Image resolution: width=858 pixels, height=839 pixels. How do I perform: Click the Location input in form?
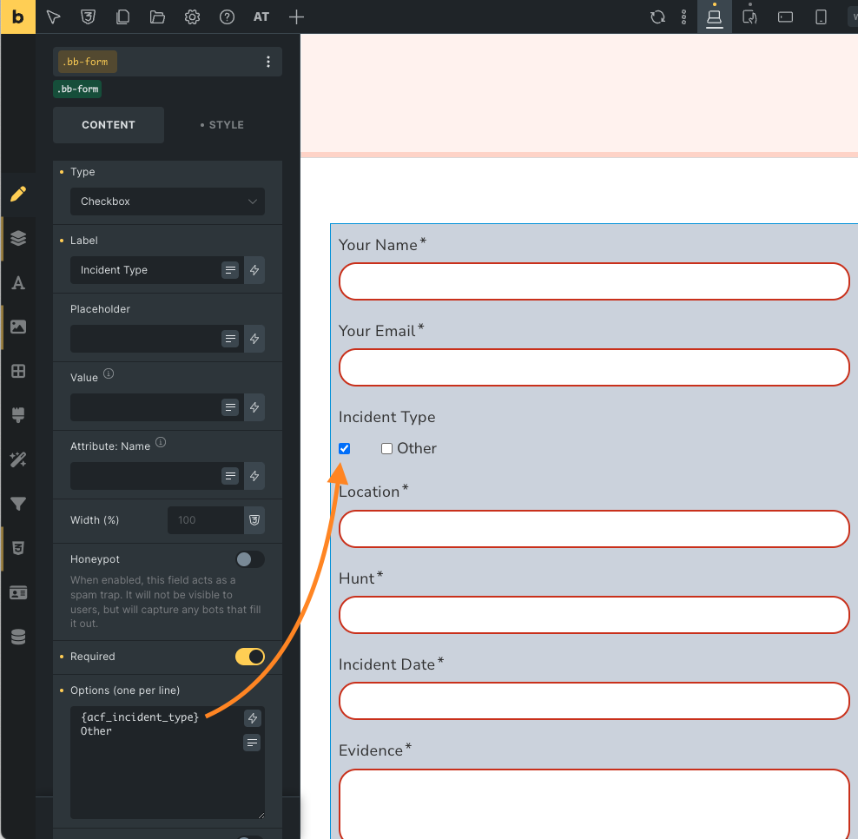point(594,529)
